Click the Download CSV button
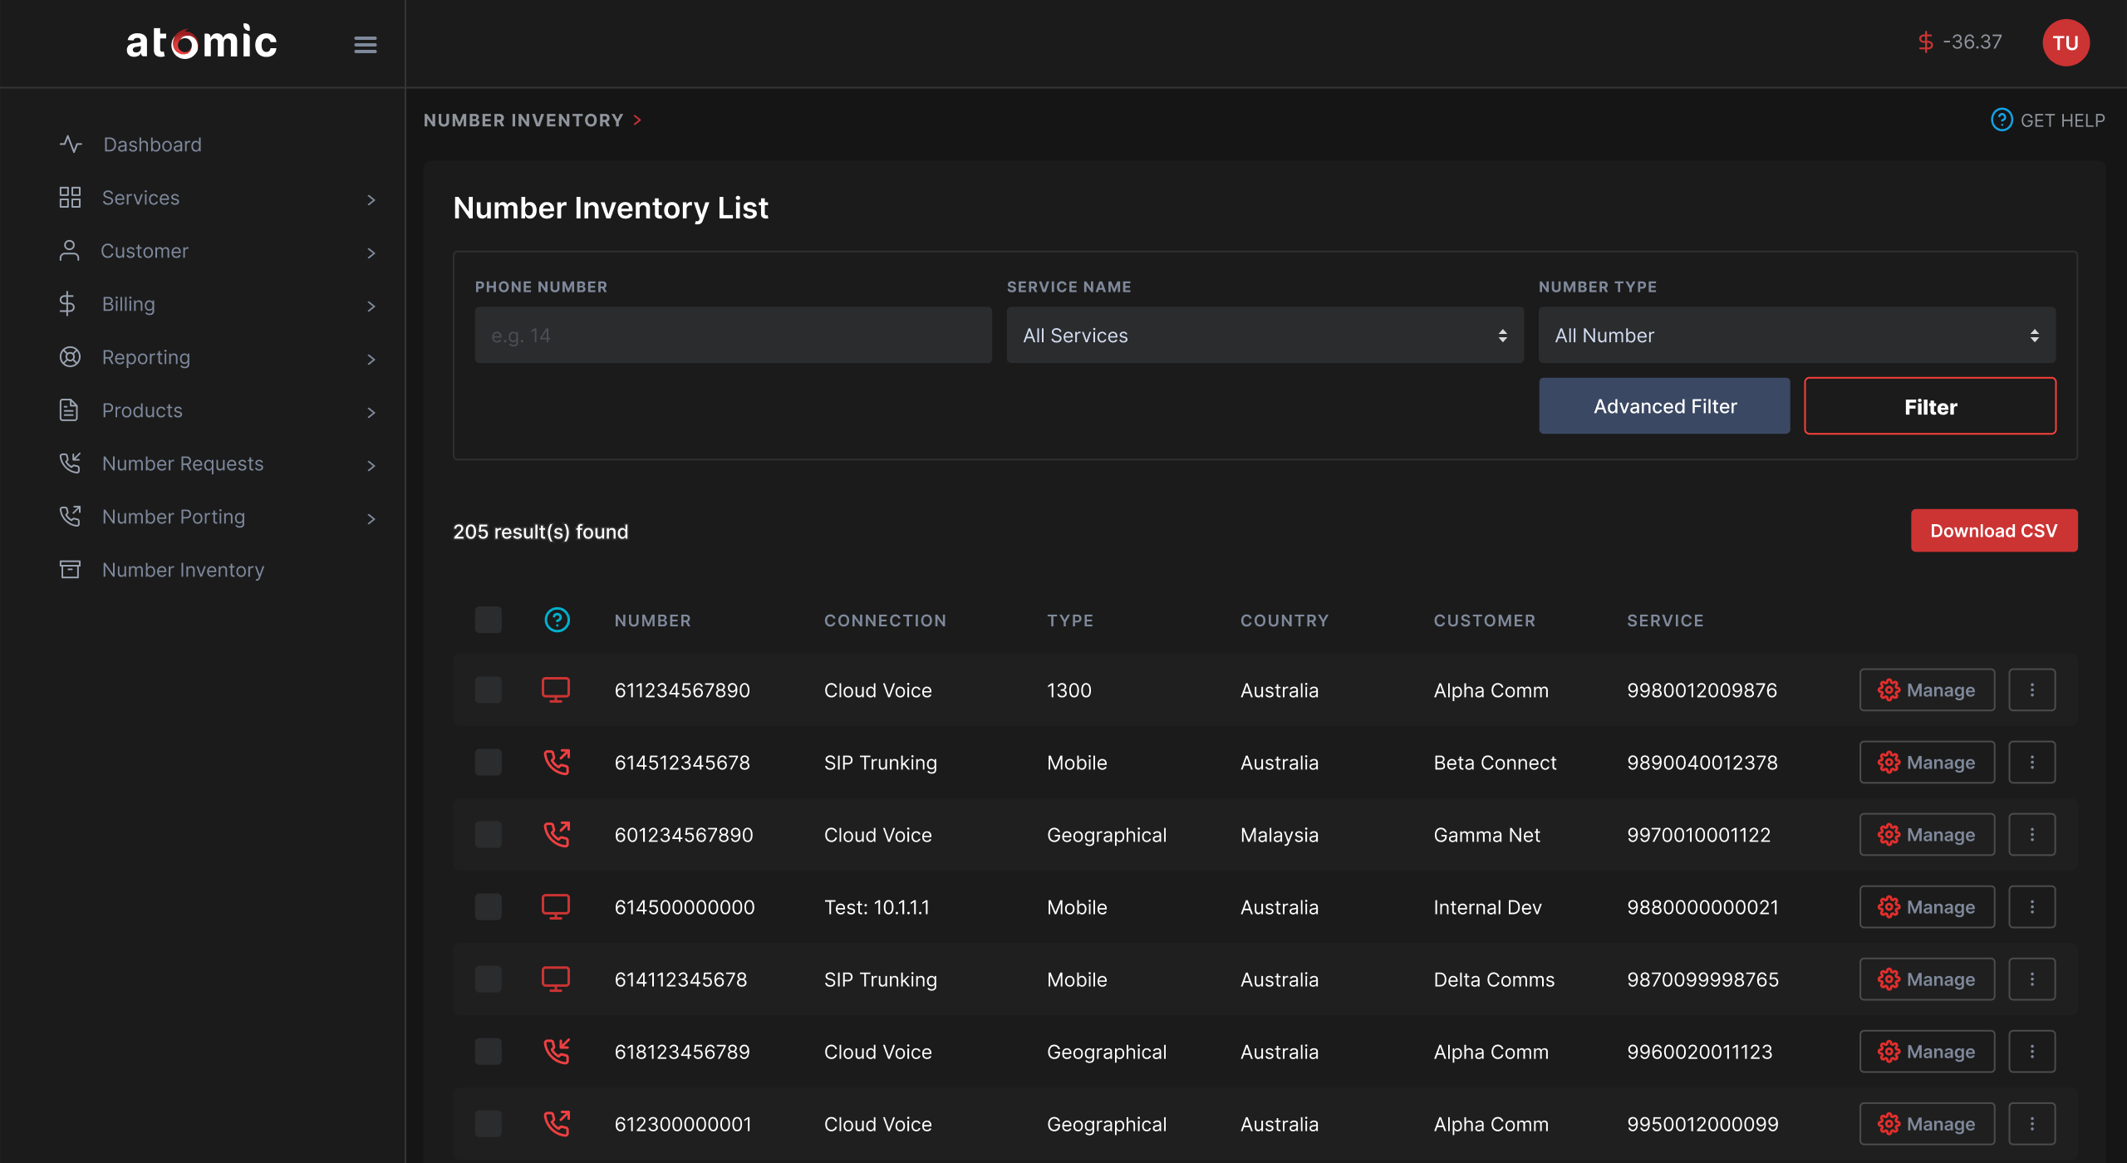The image size is (2127, 1163). click(1993, 531)
